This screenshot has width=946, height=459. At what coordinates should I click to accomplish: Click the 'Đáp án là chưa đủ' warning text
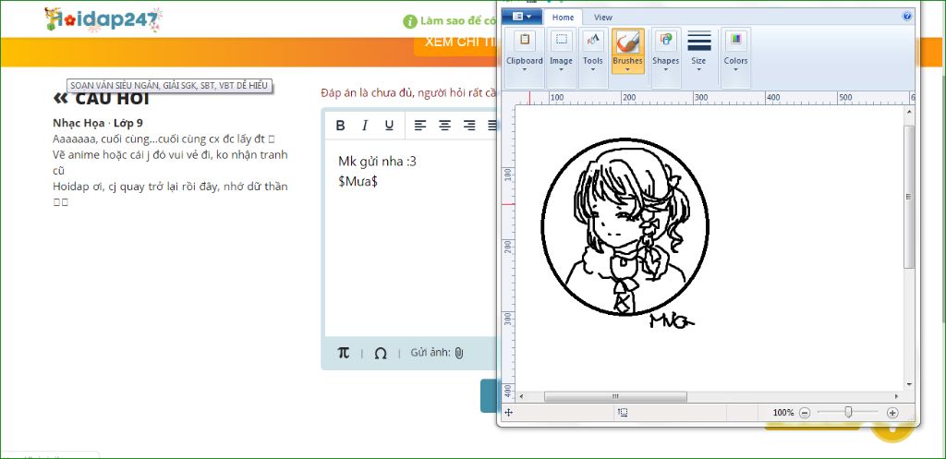point(409,92)
